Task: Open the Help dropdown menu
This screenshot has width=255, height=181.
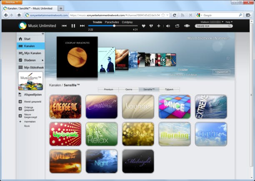Action: [229, 22]
